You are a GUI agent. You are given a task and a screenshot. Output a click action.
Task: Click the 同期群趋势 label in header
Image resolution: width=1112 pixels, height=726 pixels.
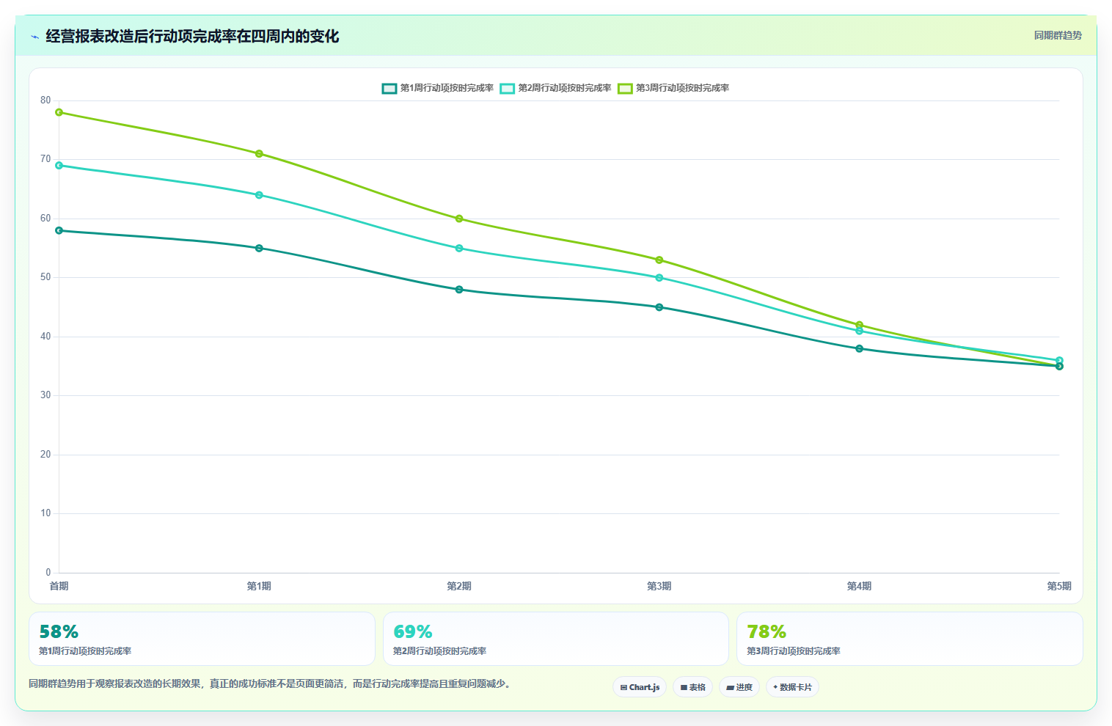[x=1058, y=35]
